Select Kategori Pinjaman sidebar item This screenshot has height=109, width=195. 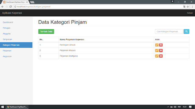[16, 45]
